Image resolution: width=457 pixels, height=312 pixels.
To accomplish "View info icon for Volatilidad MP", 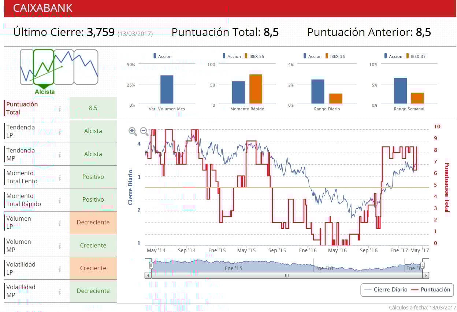I will click(x=60, y=291).
